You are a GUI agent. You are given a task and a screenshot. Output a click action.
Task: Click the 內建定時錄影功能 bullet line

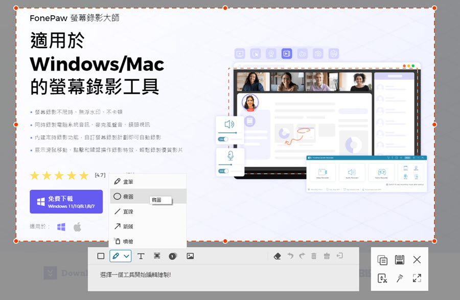[98, 137]
